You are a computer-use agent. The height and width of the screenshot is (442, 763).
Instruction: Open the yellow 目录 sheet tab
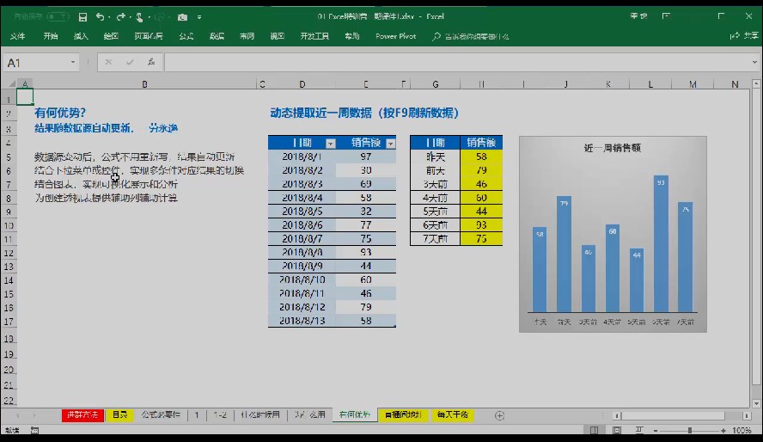click(119, 414)
